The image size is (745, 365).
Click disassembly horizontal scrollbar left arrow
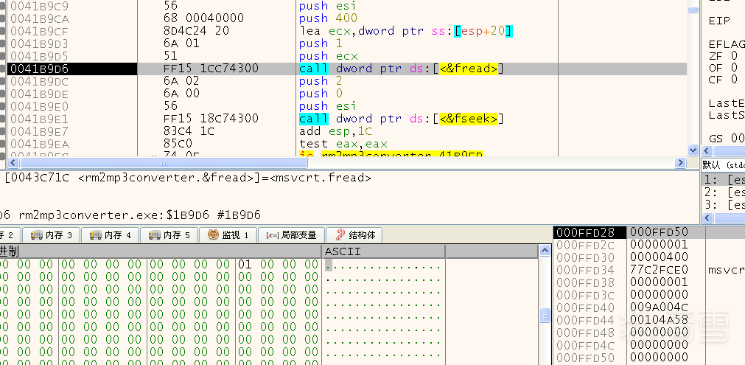click(13, 163)
